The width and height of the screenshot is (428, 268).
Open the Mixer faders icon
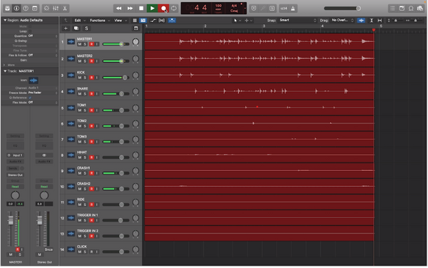(56, 9)
